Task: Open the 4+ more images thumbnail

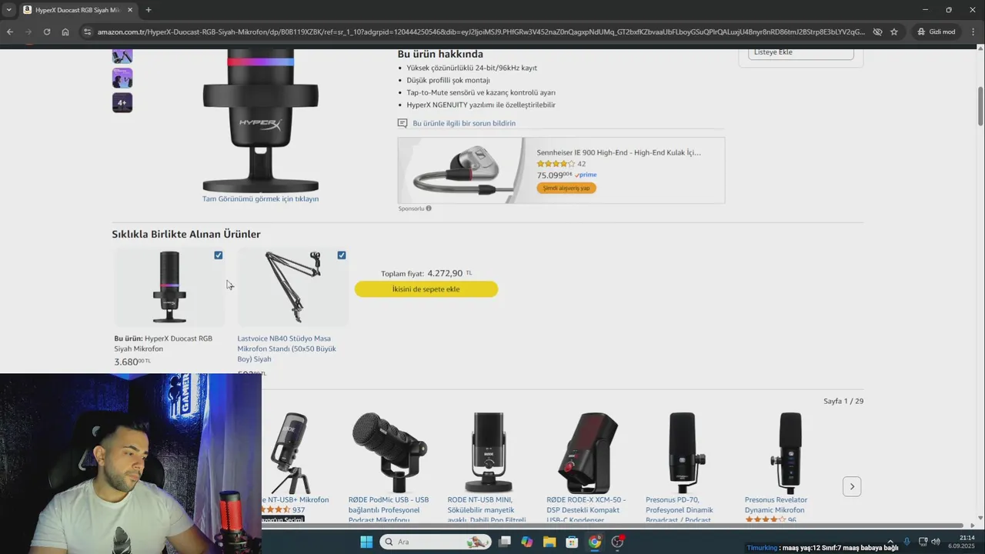Action: coord(122,102)
